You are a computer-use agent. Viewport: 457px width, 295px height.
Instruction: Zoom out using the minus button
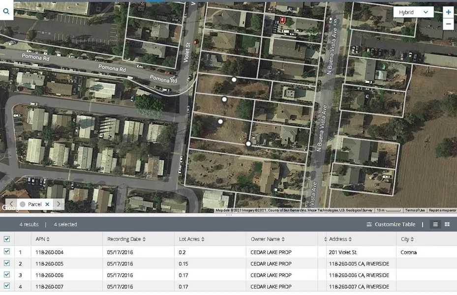[x=448, y=24]
